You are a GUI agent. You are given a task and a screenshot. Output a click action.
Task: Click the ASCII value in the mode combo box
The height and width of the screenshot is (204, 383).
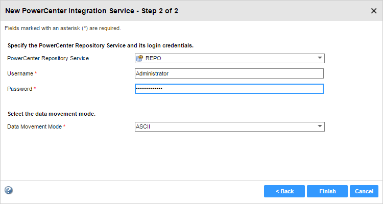pyautogui.click(x=143, y=126)
